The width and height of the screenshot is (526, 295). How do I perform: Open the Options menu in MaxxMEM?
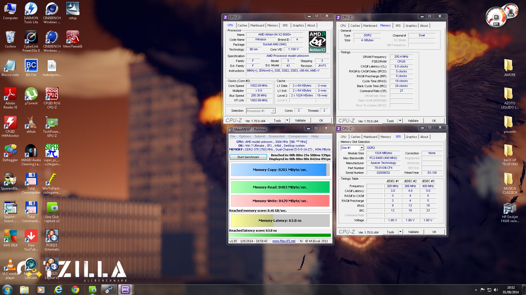point(245,136)
